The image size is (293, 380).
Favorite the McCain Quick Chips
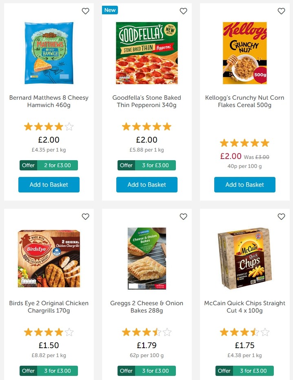(x=281, y=217)
